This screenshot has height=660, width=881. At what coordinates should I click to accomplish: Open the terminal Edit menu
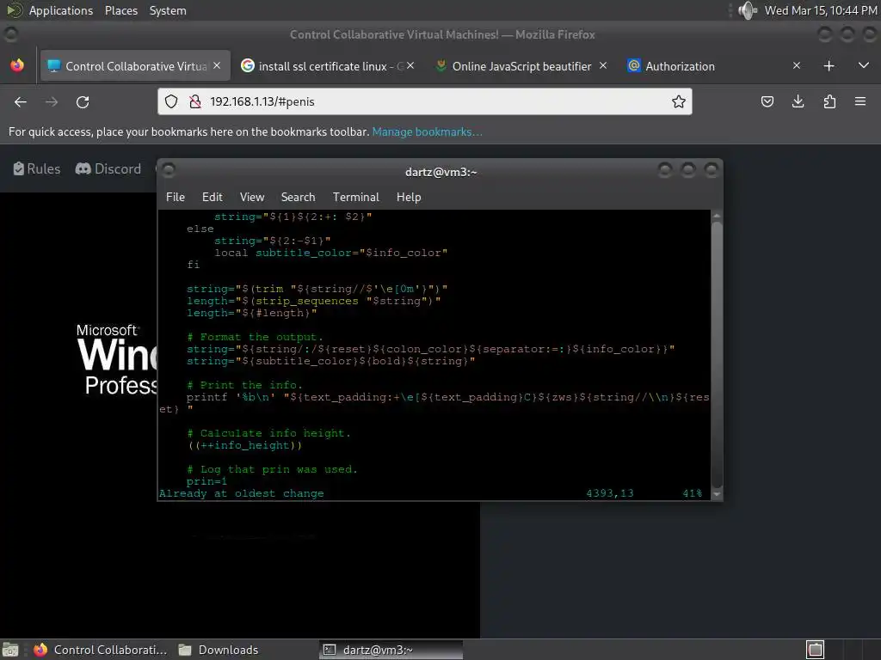pos(212,197)
